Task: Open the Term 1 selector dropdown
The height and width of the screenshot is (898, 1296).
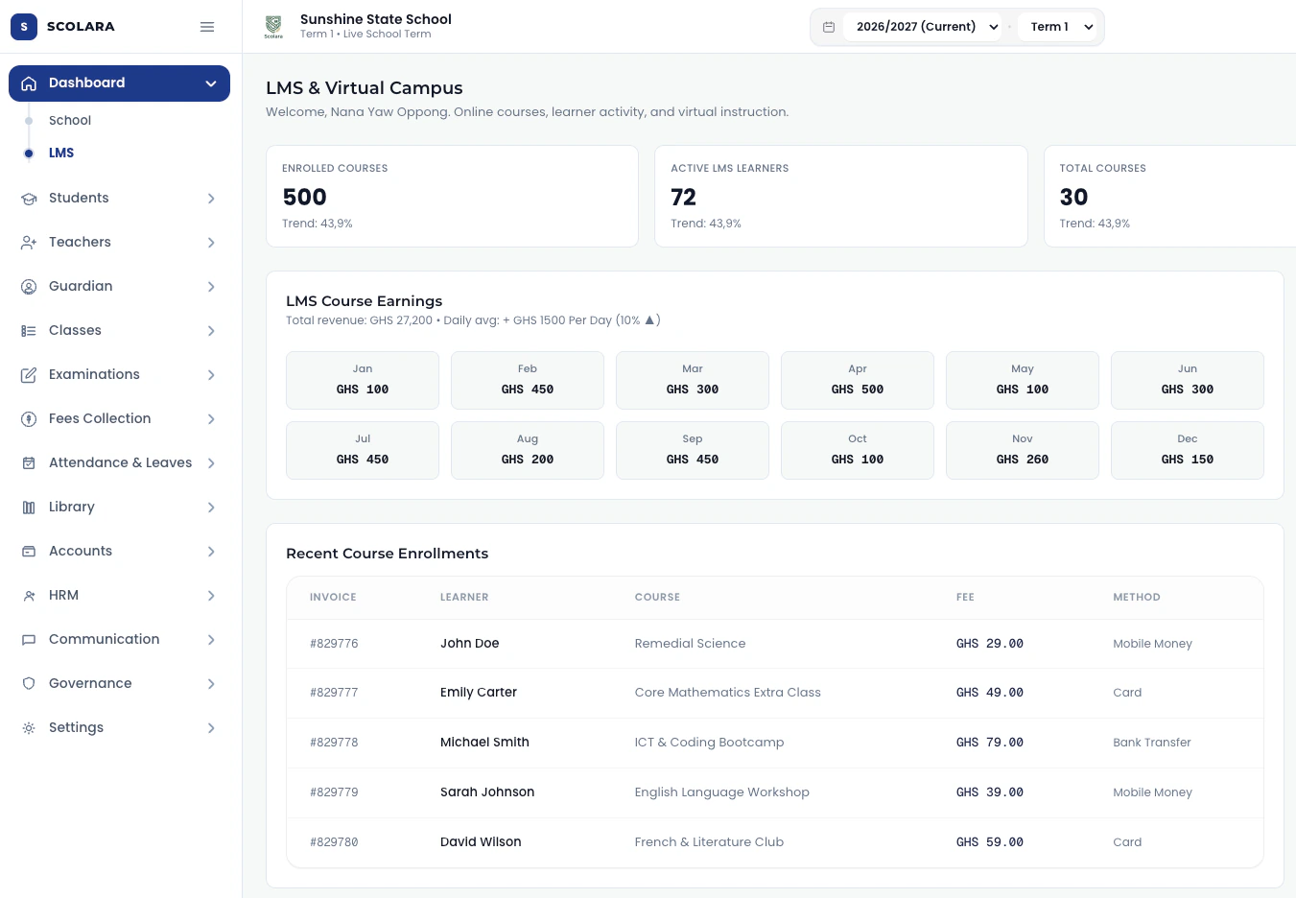Action: [x=1059, y=27]
